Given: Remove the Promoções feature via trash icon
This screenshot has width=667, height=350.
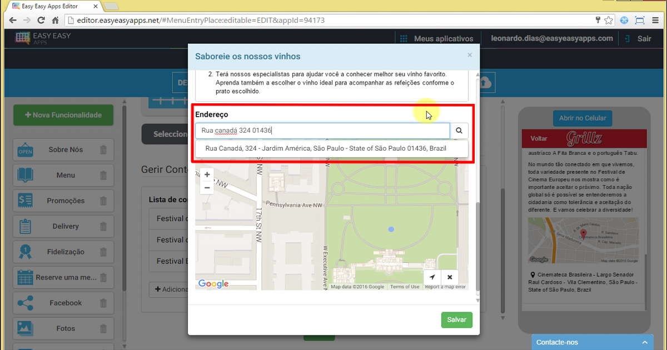Looking at the screenshot, I should (103, 201).
